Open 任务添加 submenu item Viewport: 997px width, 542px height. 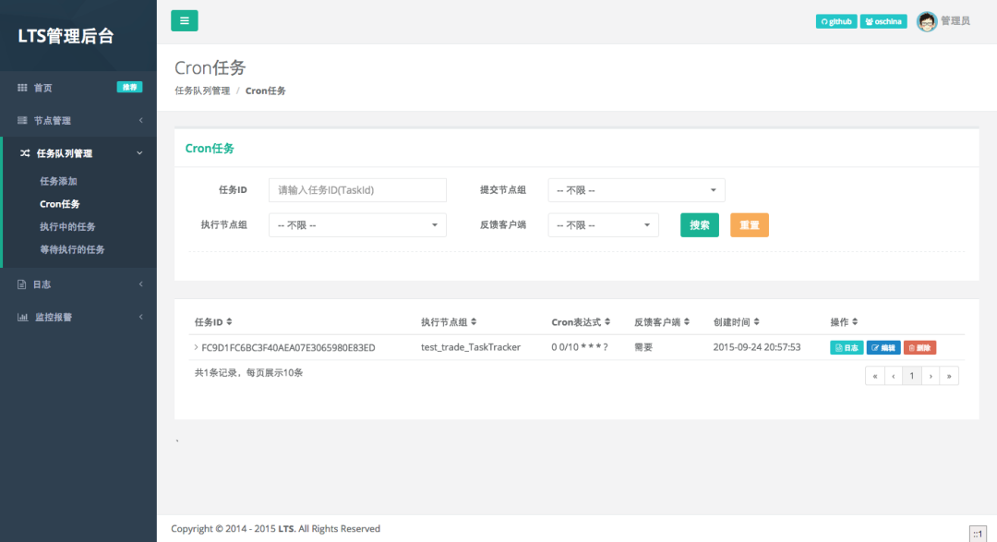[58, 181]
